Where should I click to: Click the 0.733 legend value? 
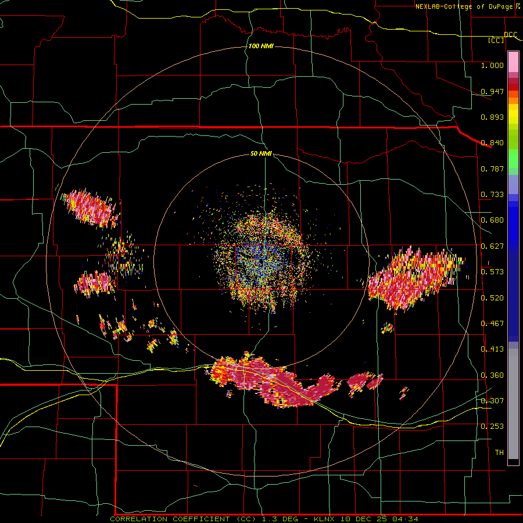pyautogui.click(x=492, y=195)
